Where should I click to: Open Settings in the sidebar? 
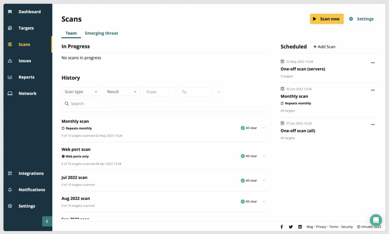(x=27, y=206)
